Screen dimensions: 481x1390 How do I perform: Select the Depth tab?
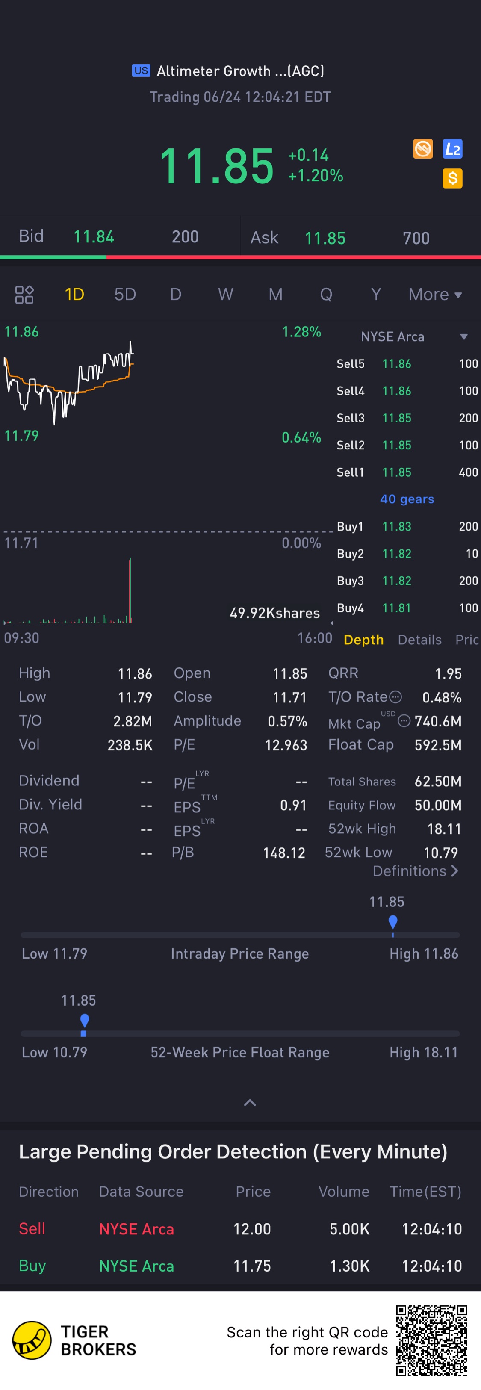[x=363, y=640]
